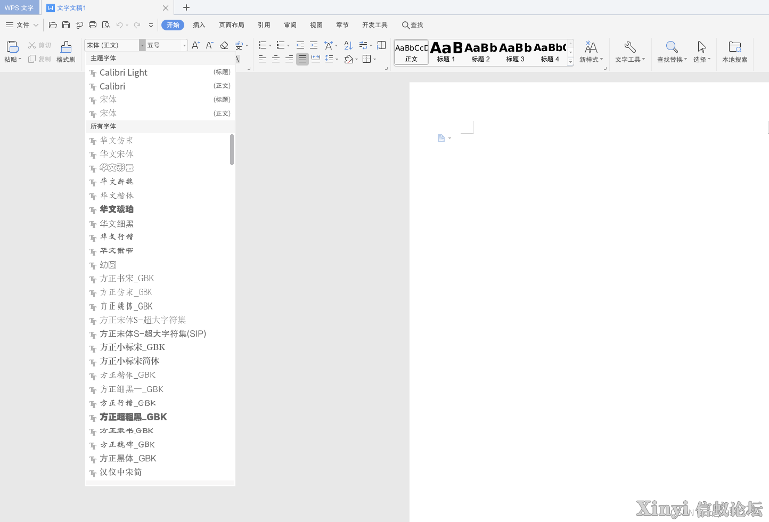Screen dimensions: 769x522
Task: Open local search (本地搜索)
Action: pos(735,52)
